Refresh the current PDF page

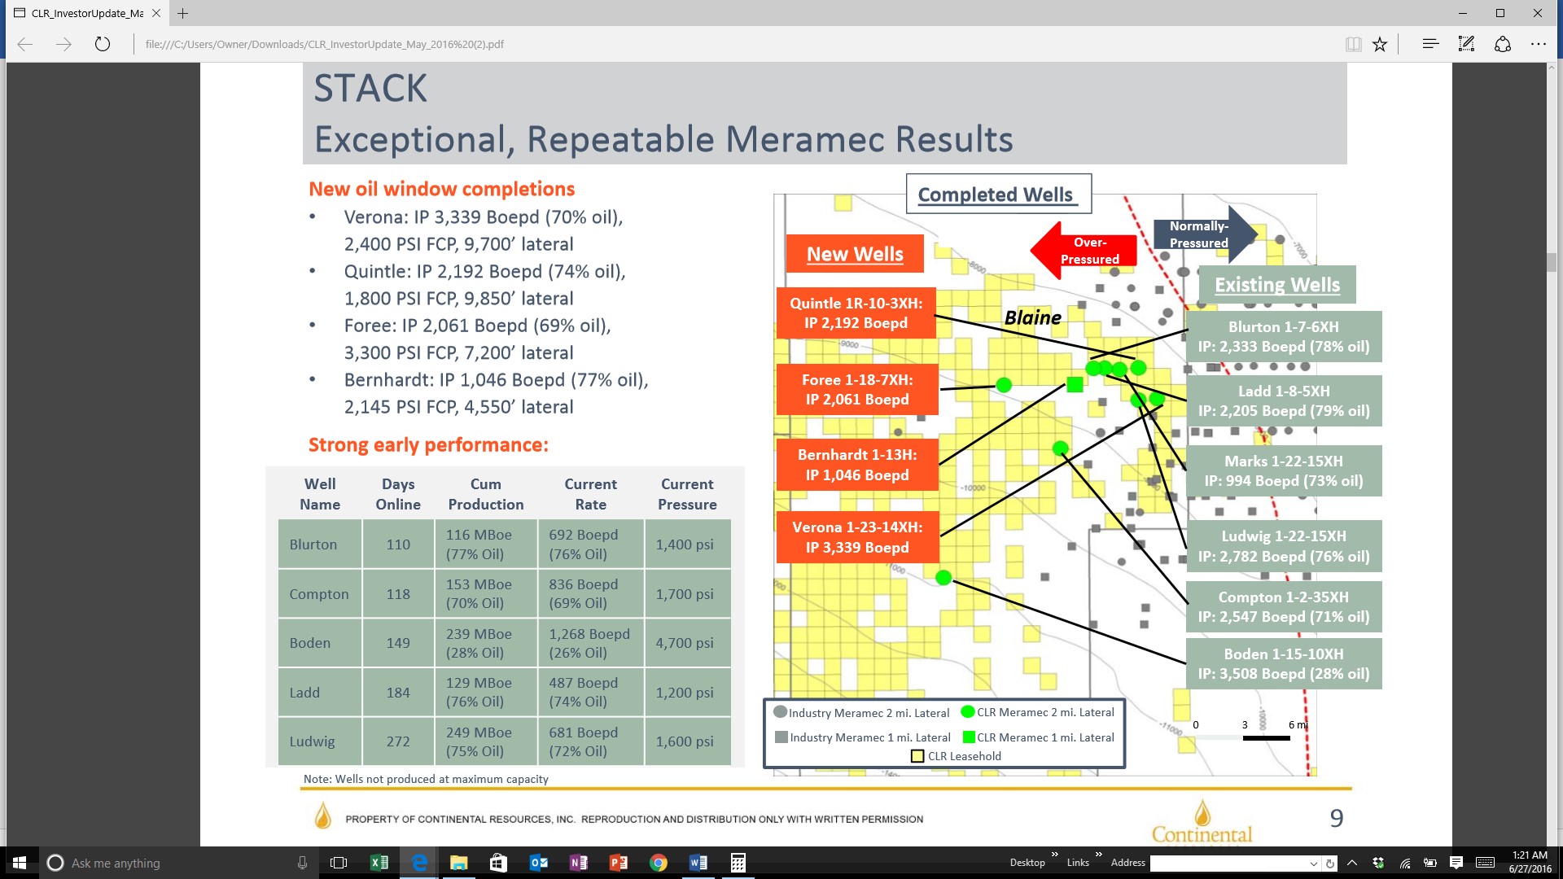click(103, 44)
